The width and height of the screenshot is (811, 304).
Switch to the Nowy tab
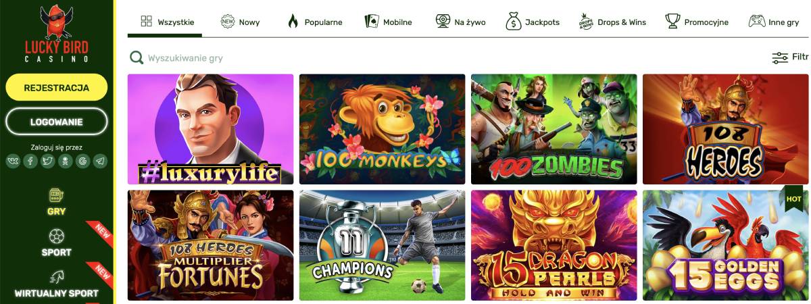[241, 22]
